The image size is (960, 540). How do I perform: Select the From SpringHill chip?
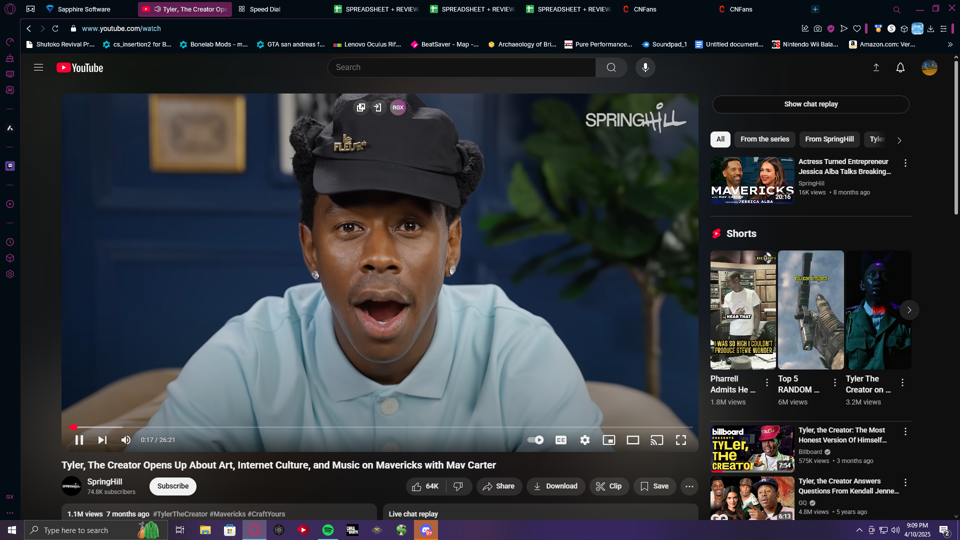829,139
